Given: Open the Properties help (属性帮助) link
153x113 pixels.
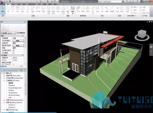Looking at the screenshot, I should coord(4,66).
